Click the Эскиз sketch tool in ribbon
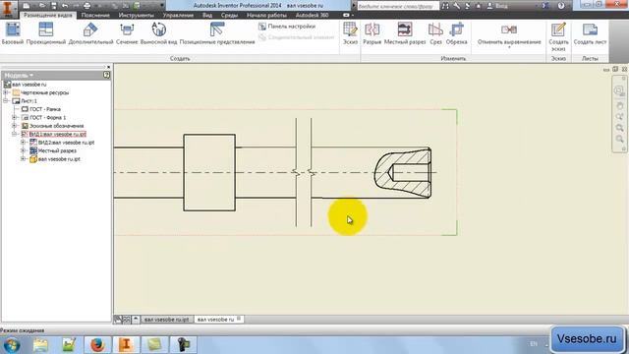 (350, 33)
